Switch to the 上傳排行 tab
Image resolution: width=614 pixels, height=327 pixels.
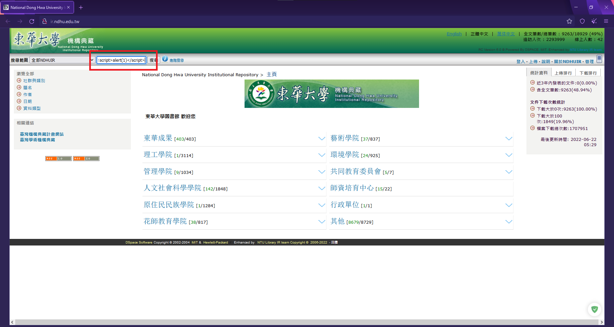563,73
